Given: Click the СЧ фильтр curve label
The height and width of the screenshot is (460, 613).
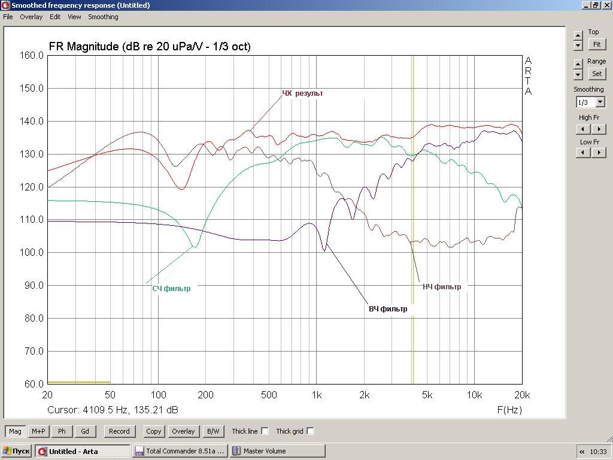Looking at the screenshot, I should click(x=171, y=288).
